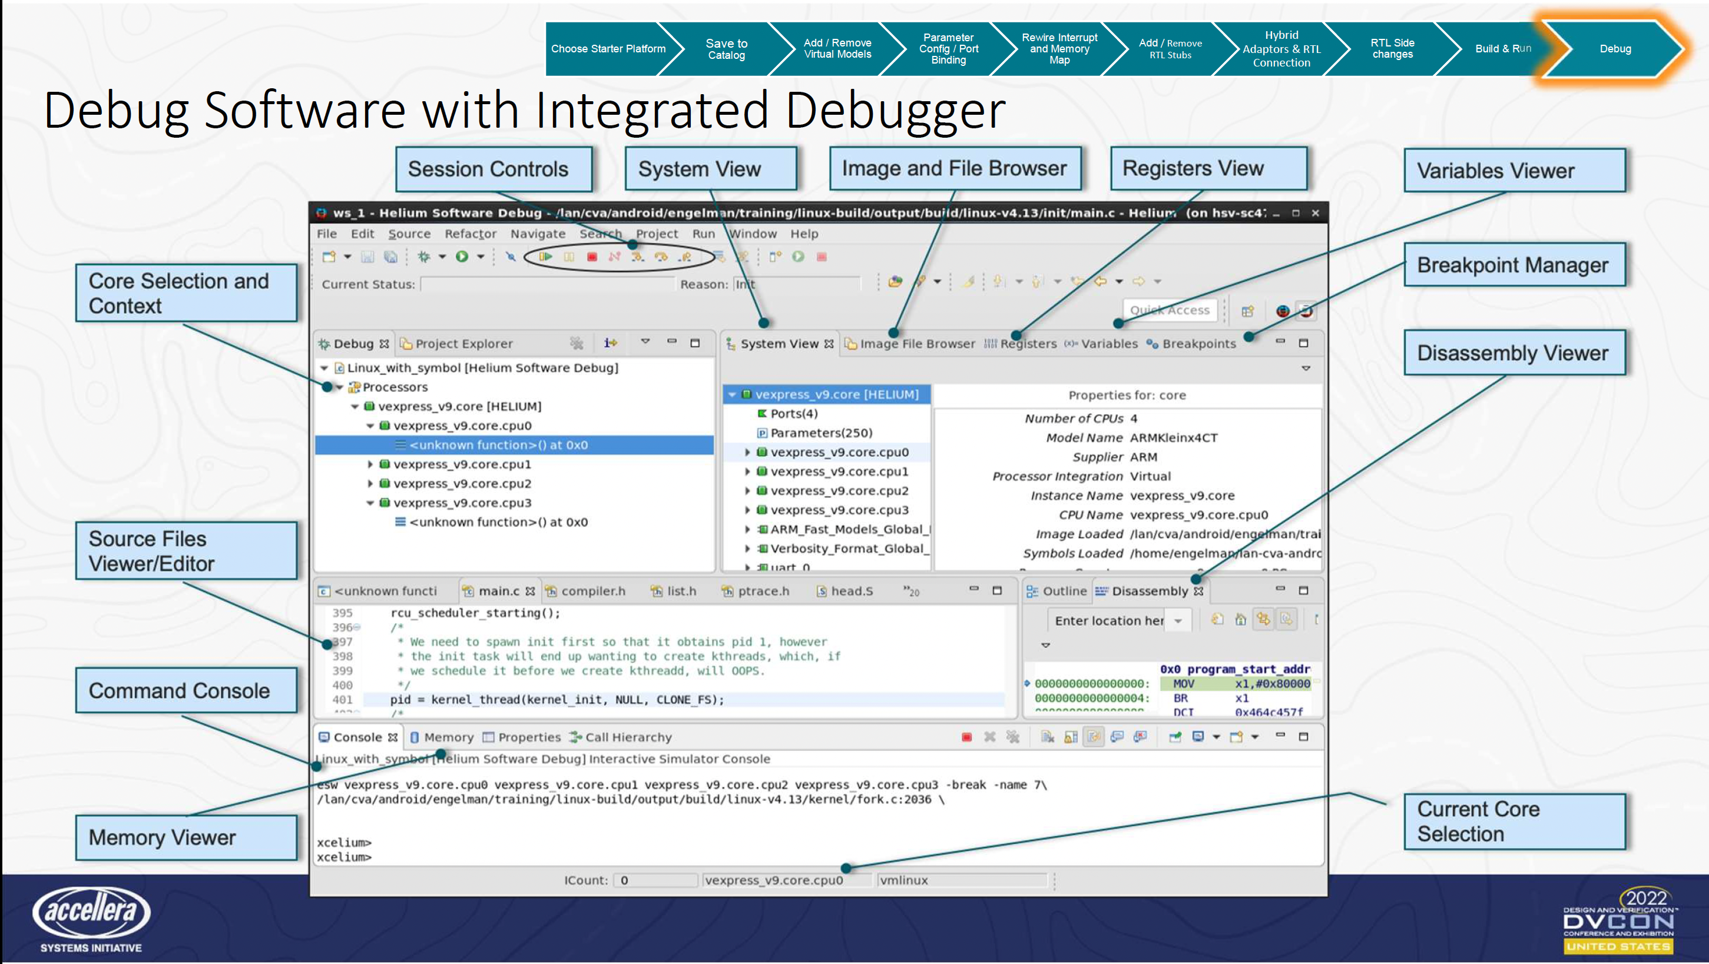The width and height of the screenshot is (1709, 964).
Task: Select the Memory tab in console area
Action: pyautogui.click(x=446, y=736)
